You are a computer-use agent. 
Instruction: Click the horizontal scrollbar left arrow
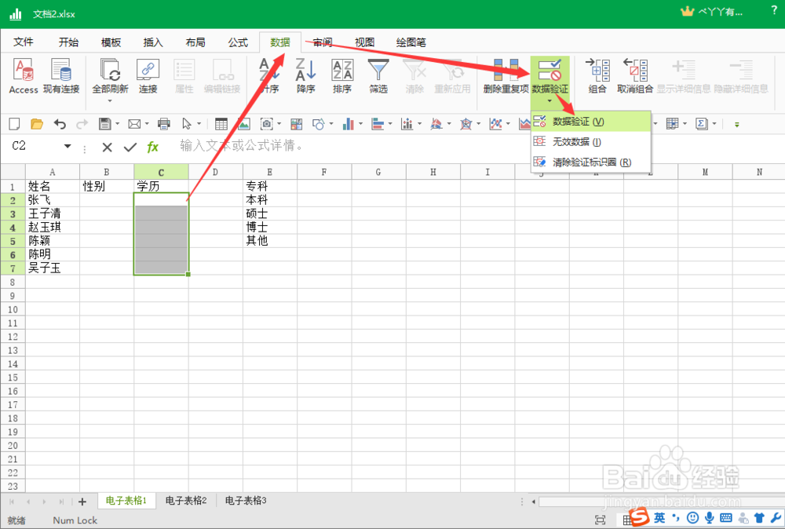[533, 502]
